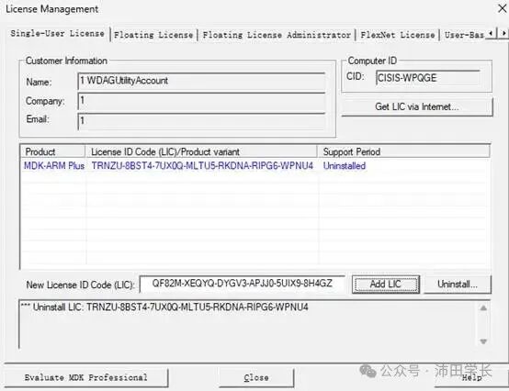Click the Uninstall LIC log message line
Image resolution: width=509 pixels, height=391 pixels.
coord(164,307)
